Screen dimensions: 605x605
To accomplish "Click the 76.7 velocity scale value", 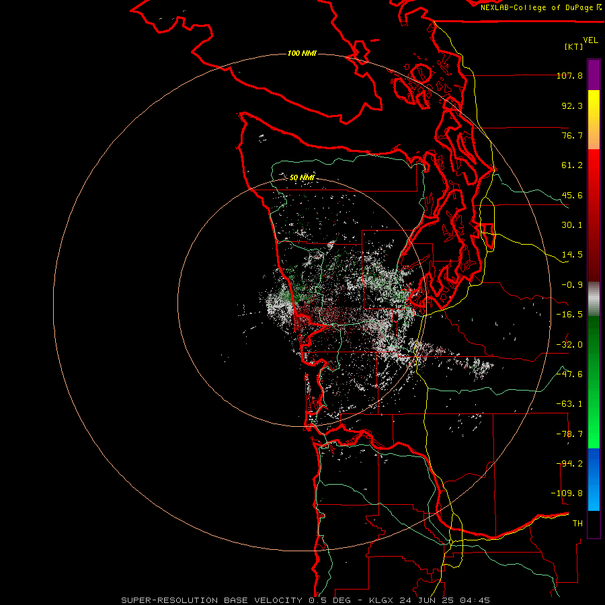I will tap(572, 135).
